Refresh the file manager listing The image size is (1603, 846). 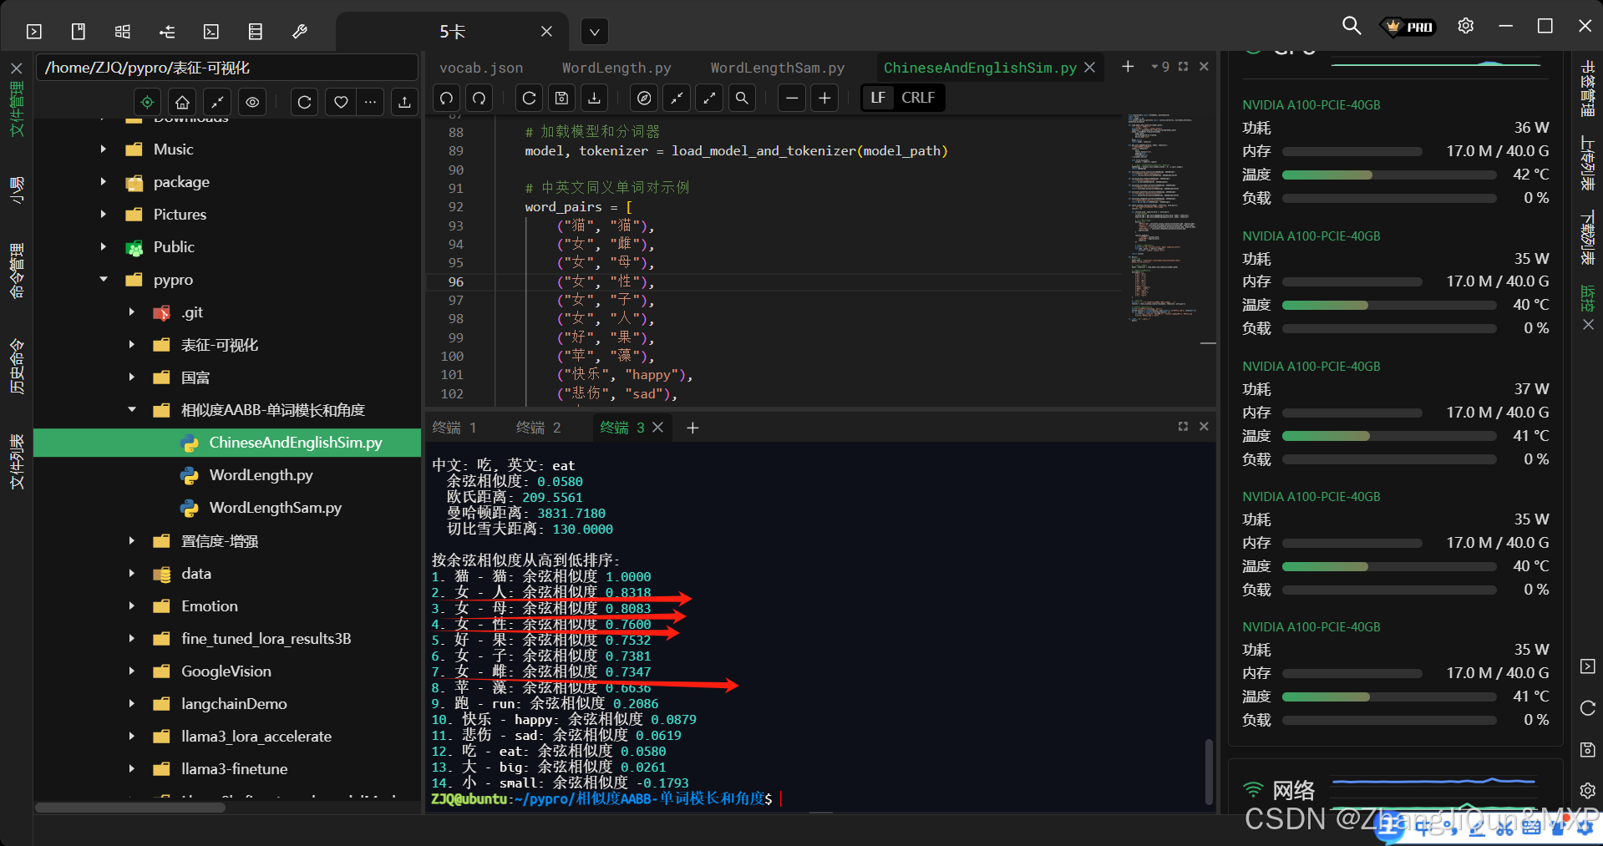point(304,102)
